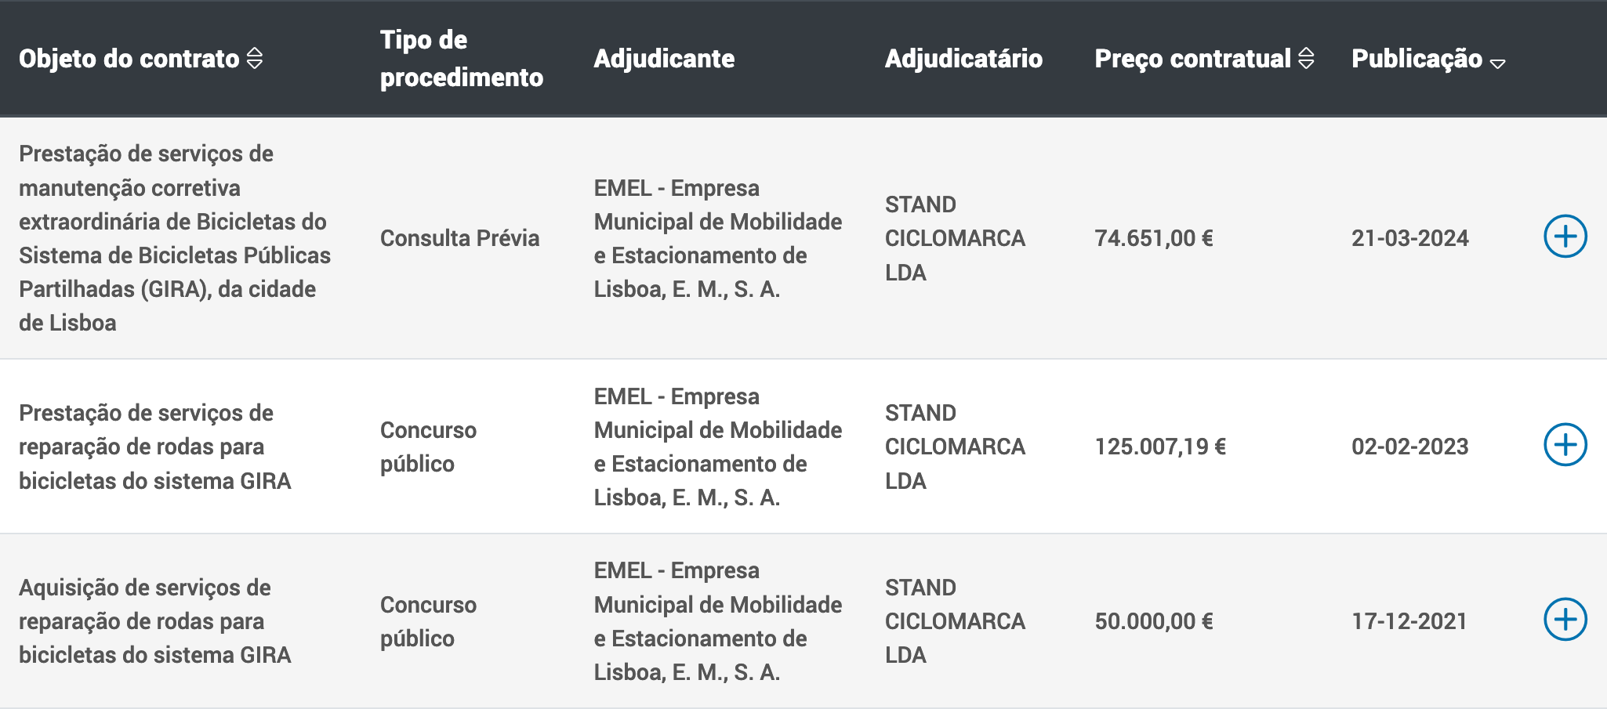Screen dimensions: 1607x709
Task: Sort by Objeto do contrato arrows icon
Action: click(x=255, y=58)
